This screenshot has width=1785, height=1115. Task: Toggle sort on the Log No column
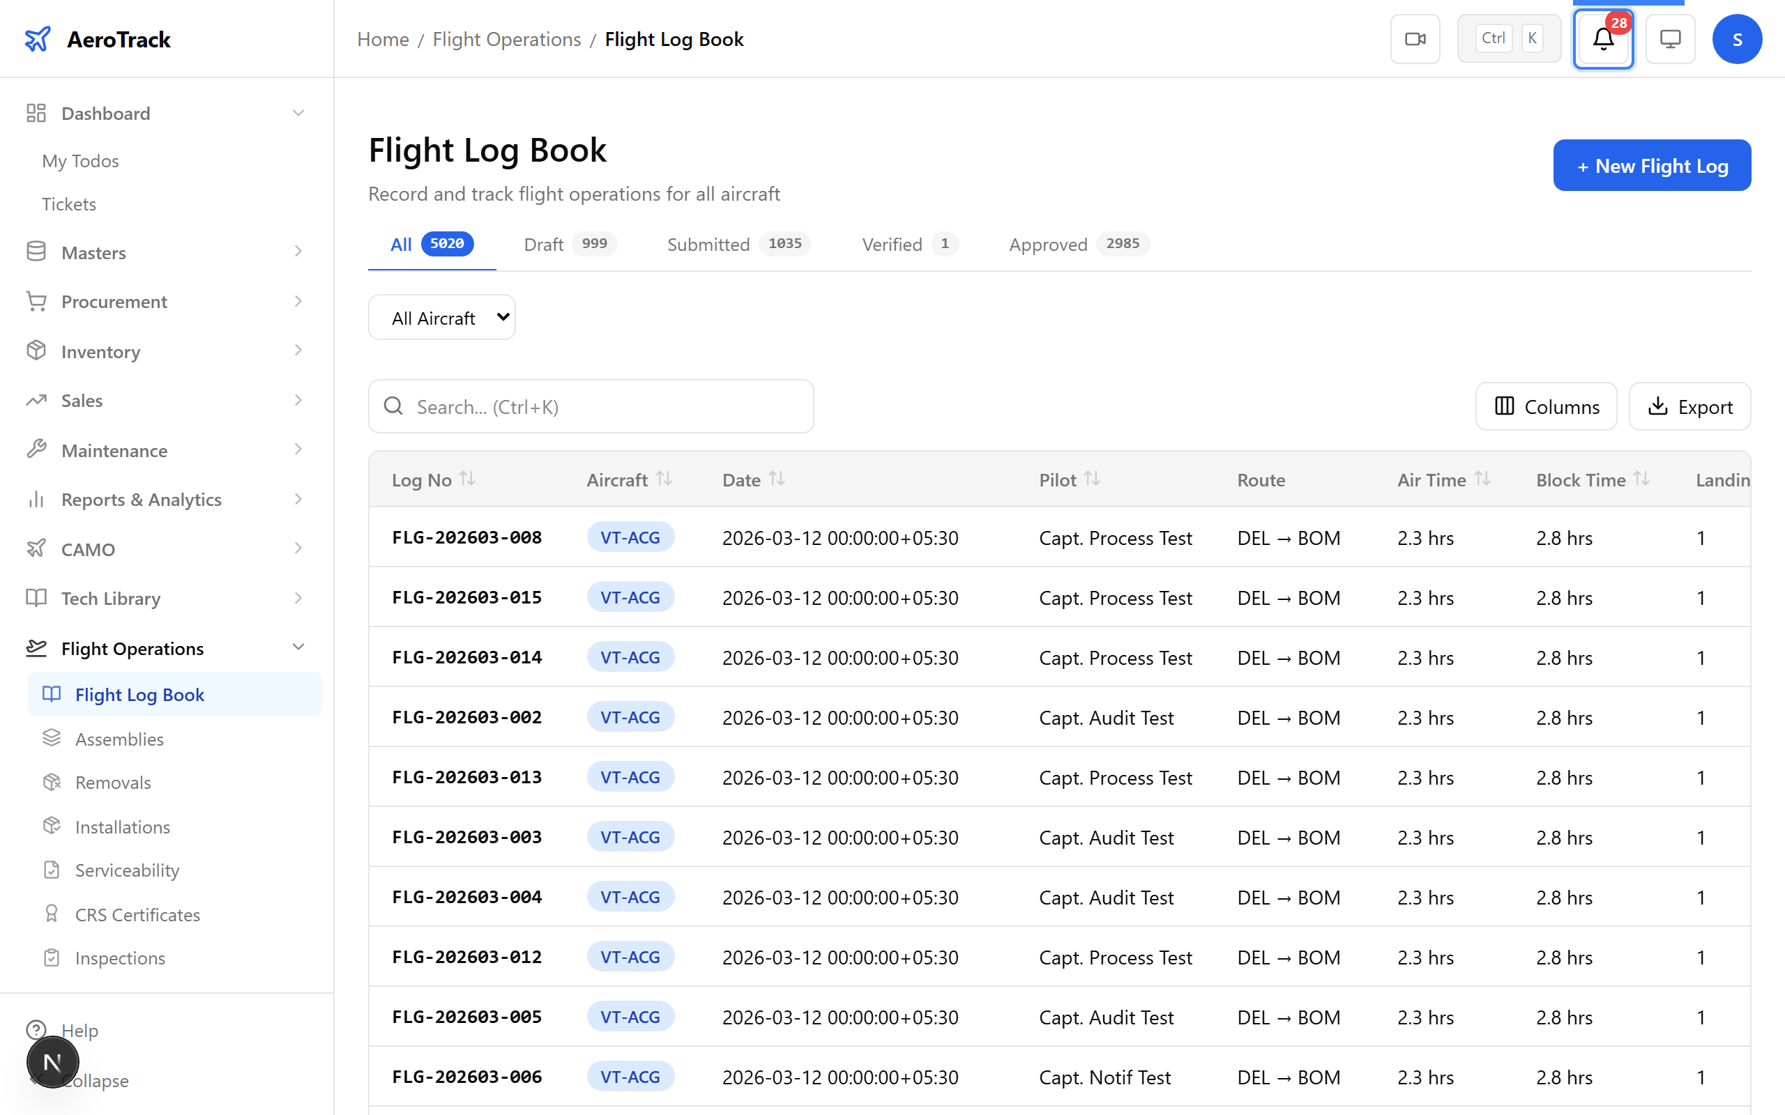coord(468,478)
